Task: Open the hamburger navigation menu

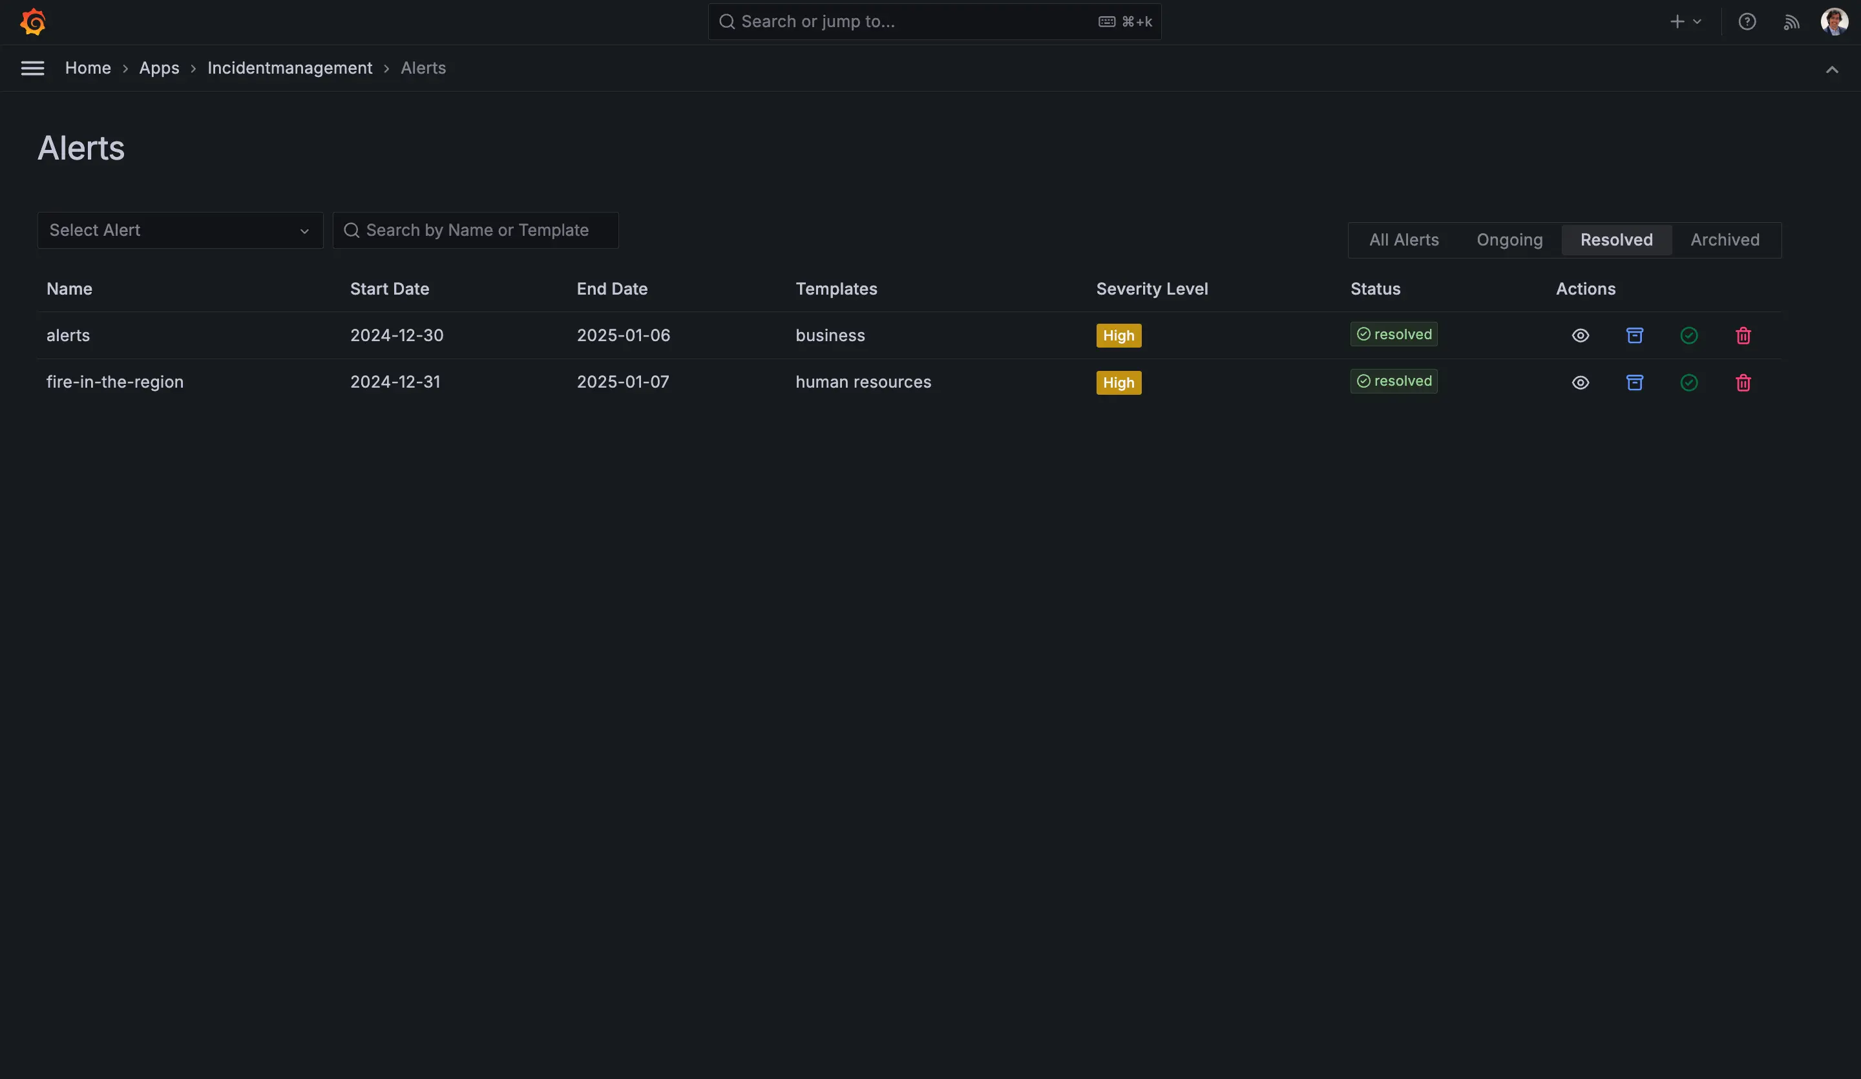Action: point(32,68)
